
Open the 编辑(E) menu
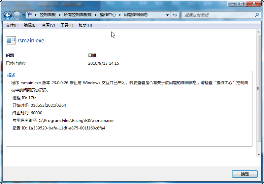coord(30,25)
